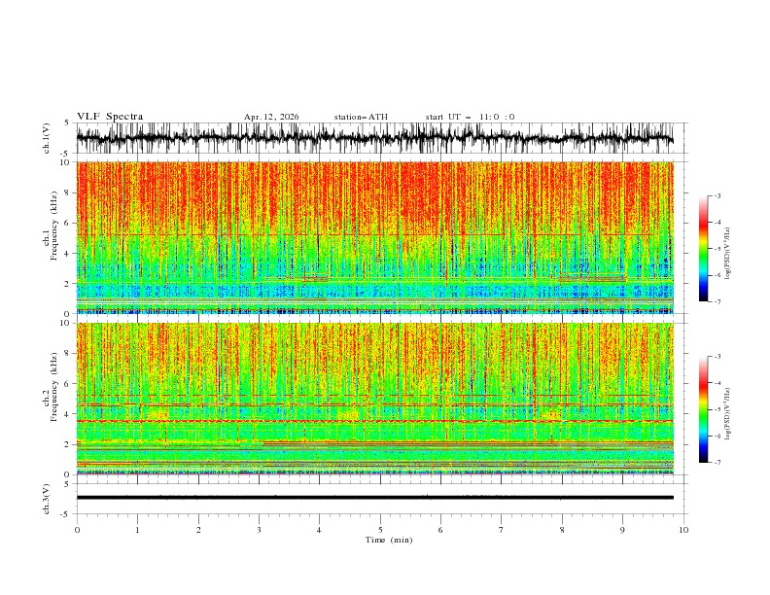Click time axis tick label "1"

point(137,530)
